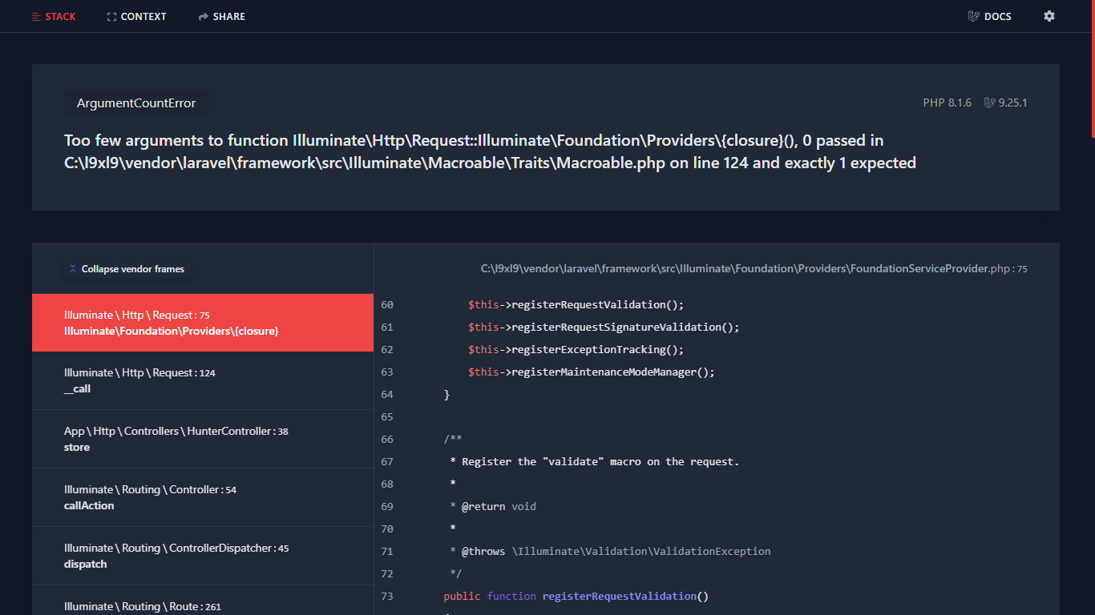
Task: Open the STACK tab
Action: tap(54, 16)
